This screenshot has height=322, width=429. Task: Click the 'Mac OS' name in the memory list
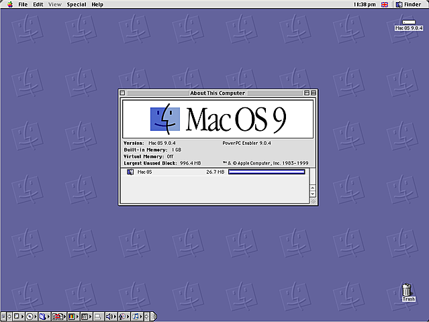[x=144, y=172]
